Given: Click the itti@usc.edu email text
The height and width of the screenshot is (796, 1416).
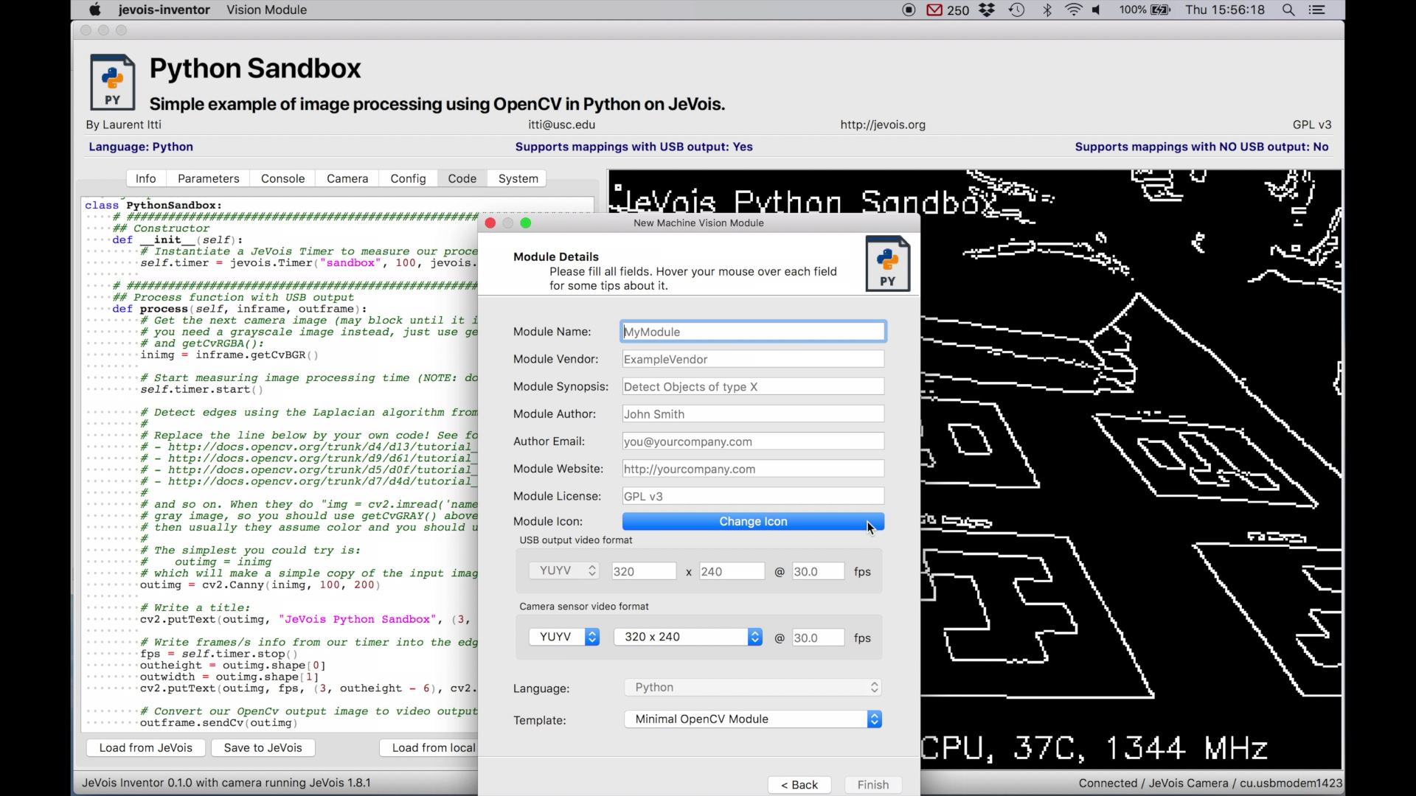Looking at the screenshot, I should [x=561, y=125].
